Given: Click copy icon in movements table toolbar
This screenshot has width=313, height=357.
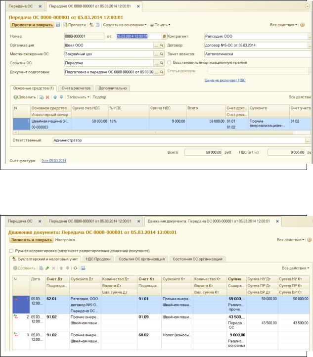Looking at the screenshot, I should click(x=41, y=268).
